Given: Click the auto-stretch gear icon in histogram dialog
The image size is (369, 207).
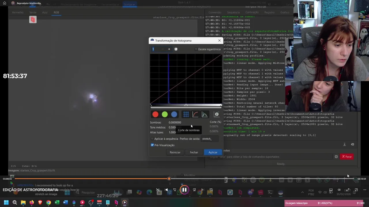Looking at the screenshot, I should point(216,114).
